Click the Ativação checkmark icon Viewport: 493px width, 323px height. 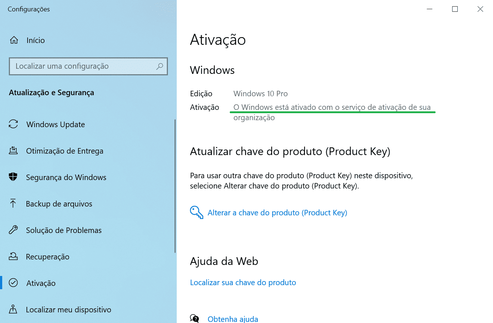(x=13, y=283)
